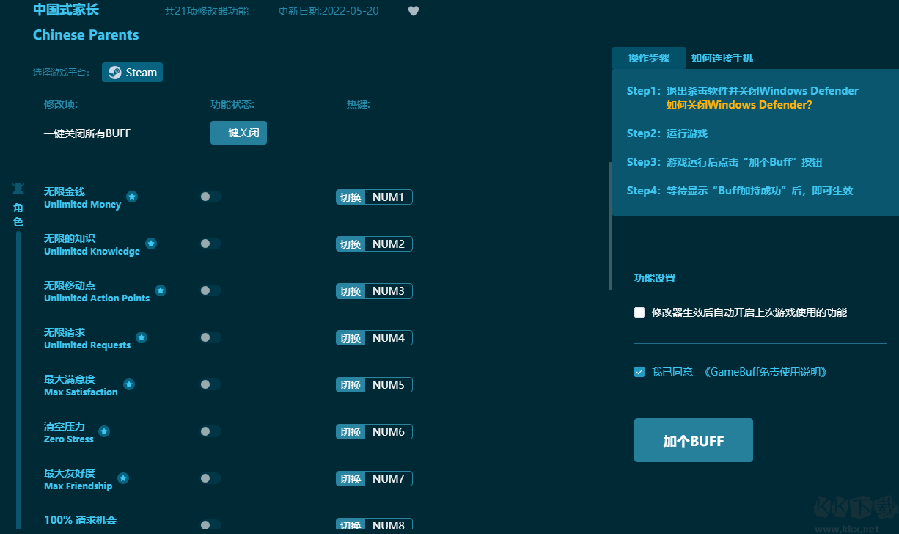Enable the Max Satisfaction toggle
Screen dimensions: 899x534
pyautogui.click(x=210, y=384)
